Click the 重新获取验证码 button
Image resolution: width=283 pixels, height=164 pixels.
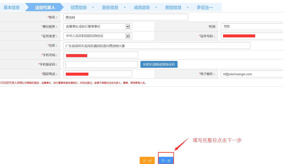[159, 65]
